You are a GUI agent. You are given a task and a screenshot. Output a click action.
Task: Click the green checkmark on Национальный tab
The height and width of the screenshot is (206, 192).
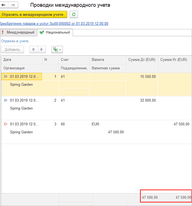[42, 32]
